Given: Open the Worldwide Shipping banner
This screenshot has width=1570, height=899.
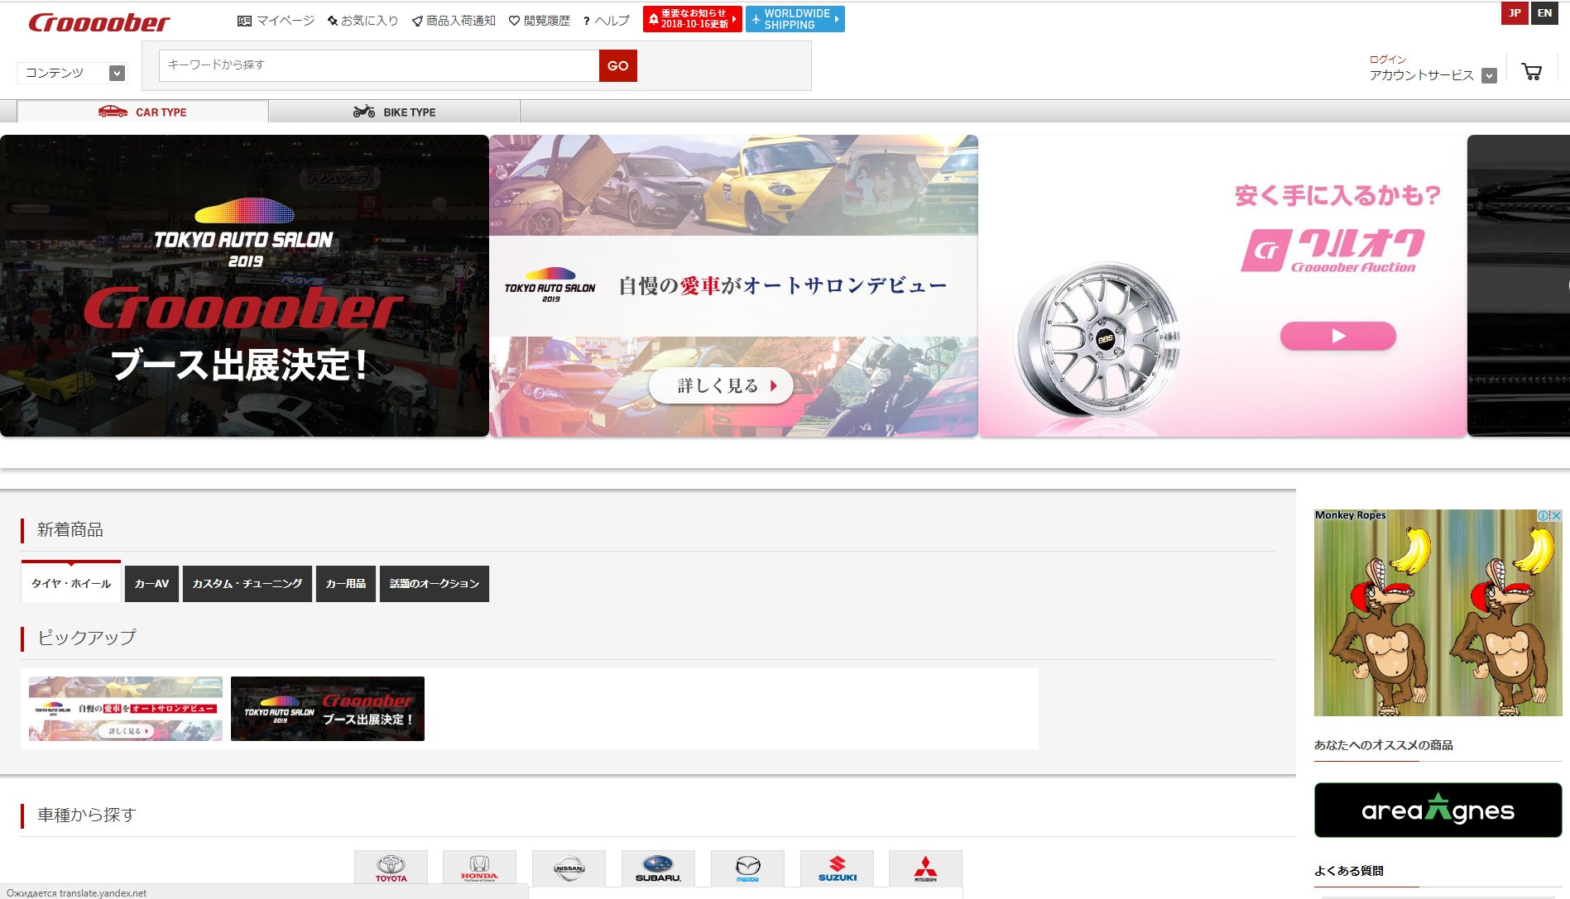Looking at the screenshot, I should click(x=795, y=19).
